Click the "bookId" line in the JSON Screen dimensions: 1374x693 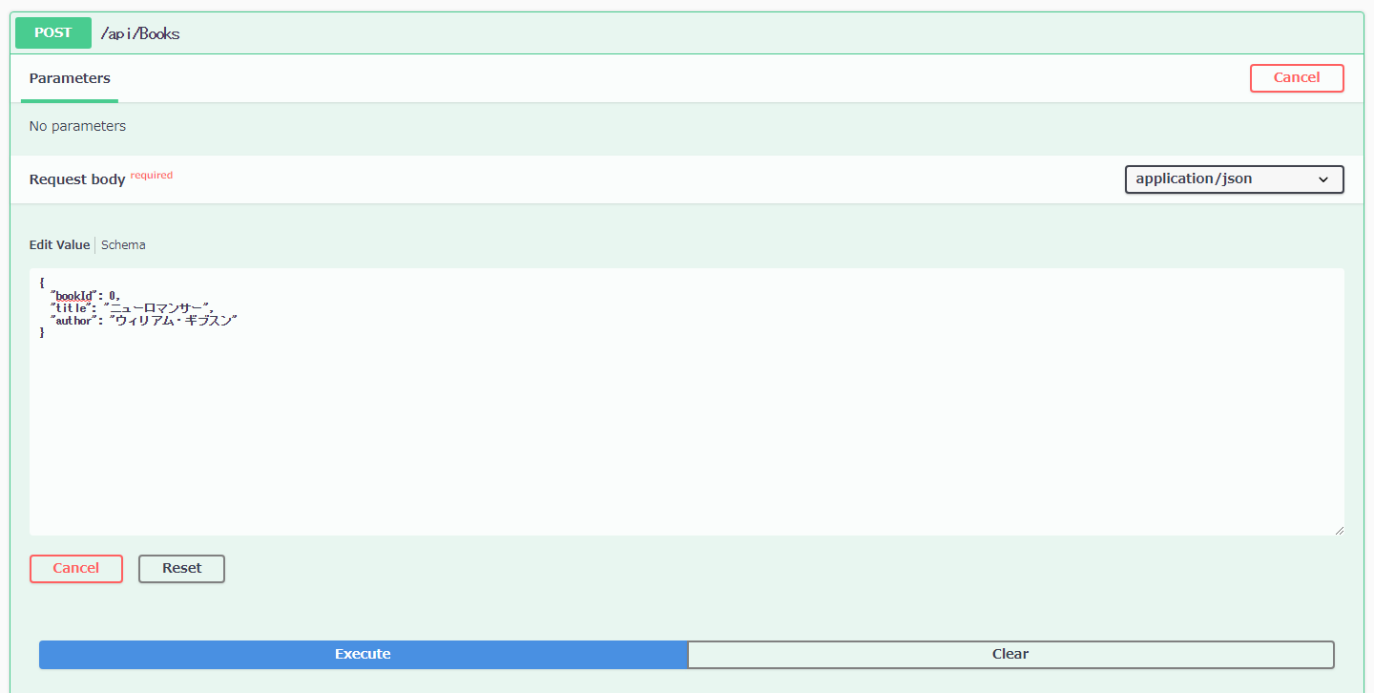click(x=85, y=296)
